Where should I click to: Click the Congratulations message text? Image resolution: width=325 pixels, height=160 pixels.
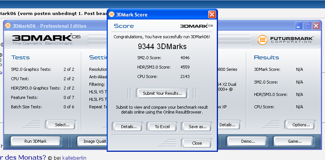(162, 37)
